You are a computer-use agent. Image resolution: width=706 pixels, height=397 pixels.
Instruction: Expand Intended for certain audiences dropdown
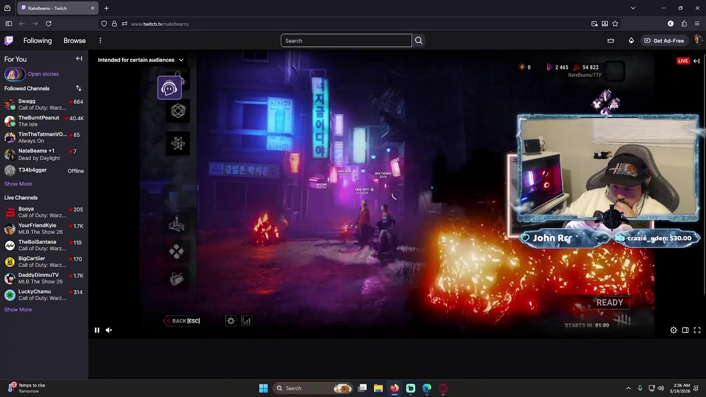(x=141, y=60)
